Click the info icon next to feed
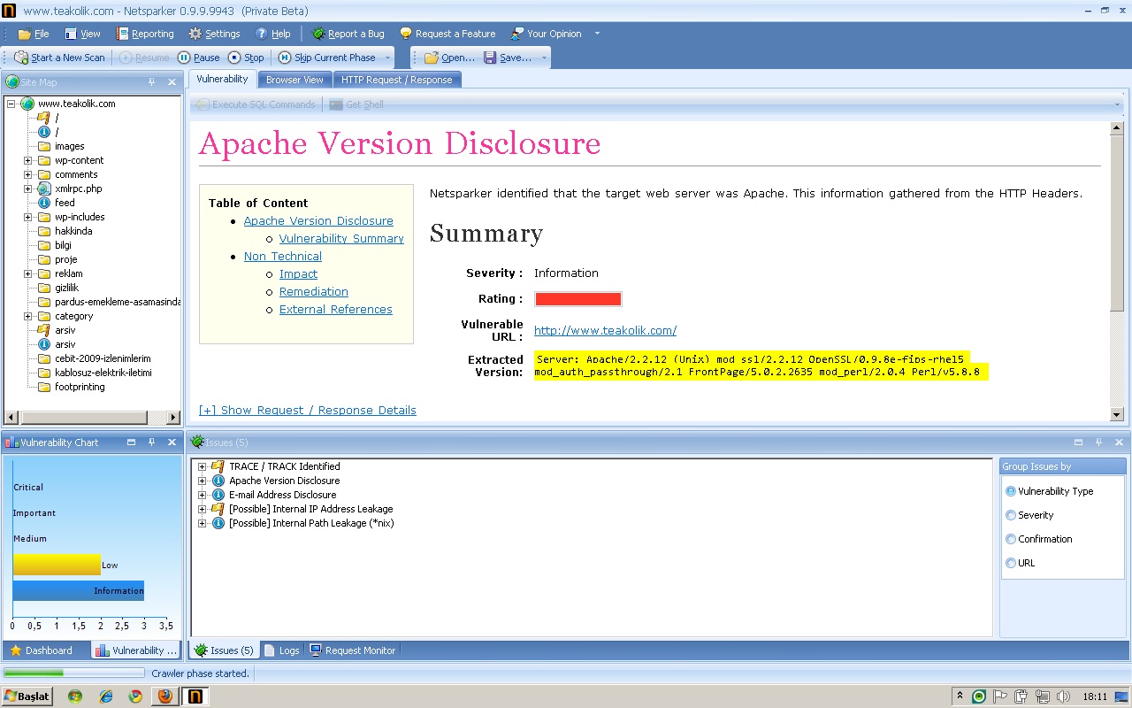This screenshot has width=1132, height=708. (x=44, y=203)
